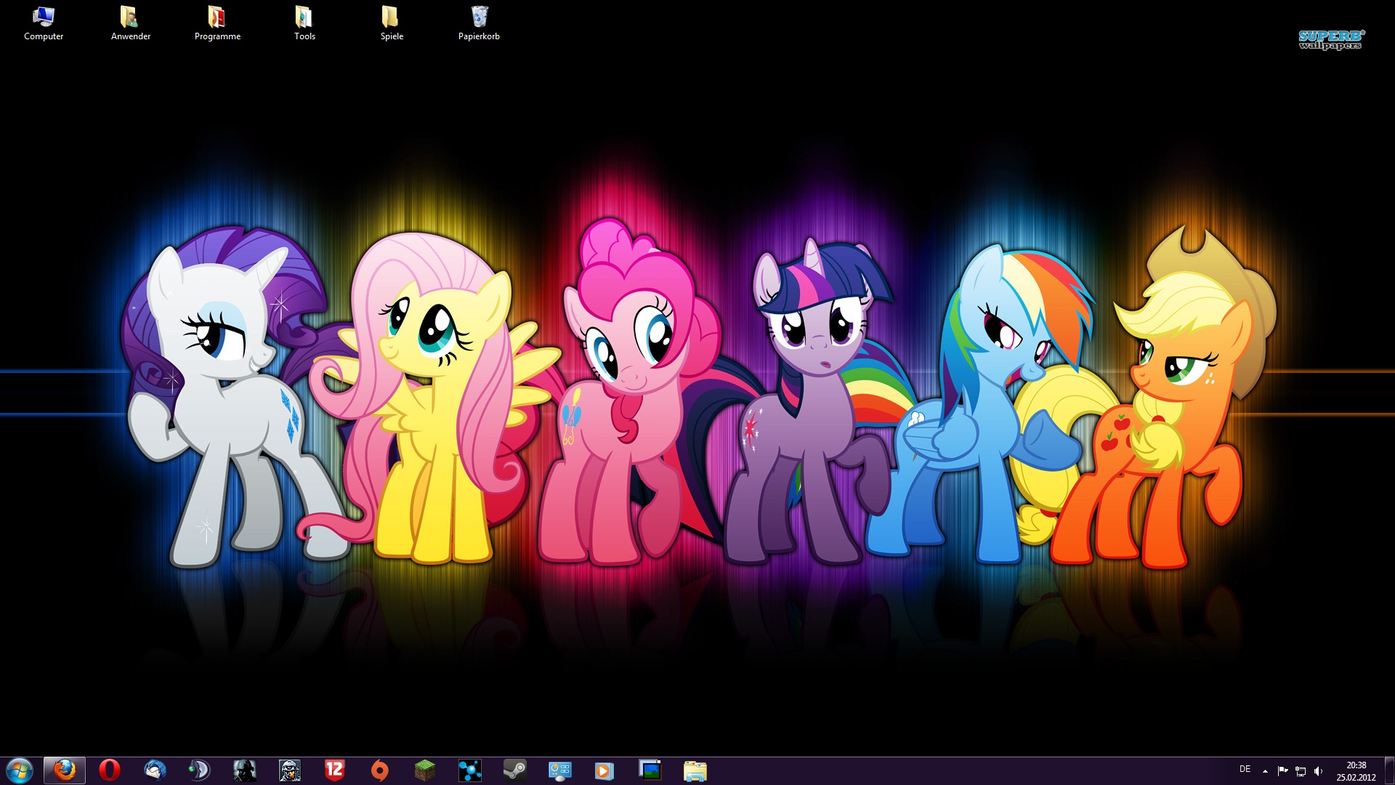Launch the masked soldier game taskbar icon
1395x785 pixels.
tap(290, 770)
